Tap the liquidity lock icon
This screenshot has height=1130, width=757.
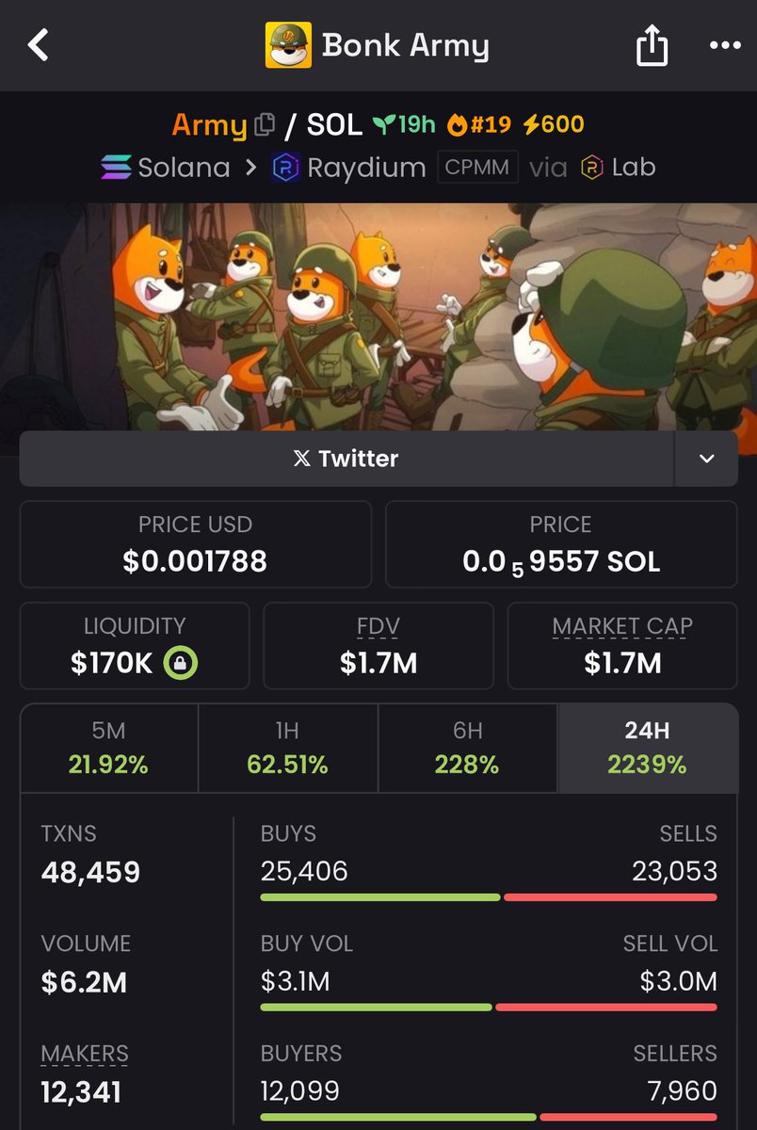(180, 664)
